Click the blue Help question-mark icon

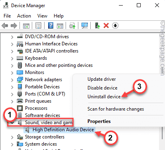[x=50, y=25]
